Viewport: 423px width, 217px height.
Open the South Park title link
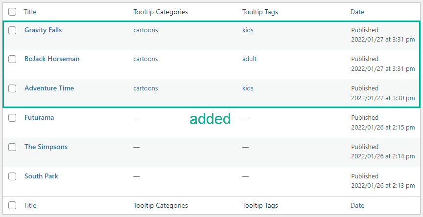pos(41,176)
